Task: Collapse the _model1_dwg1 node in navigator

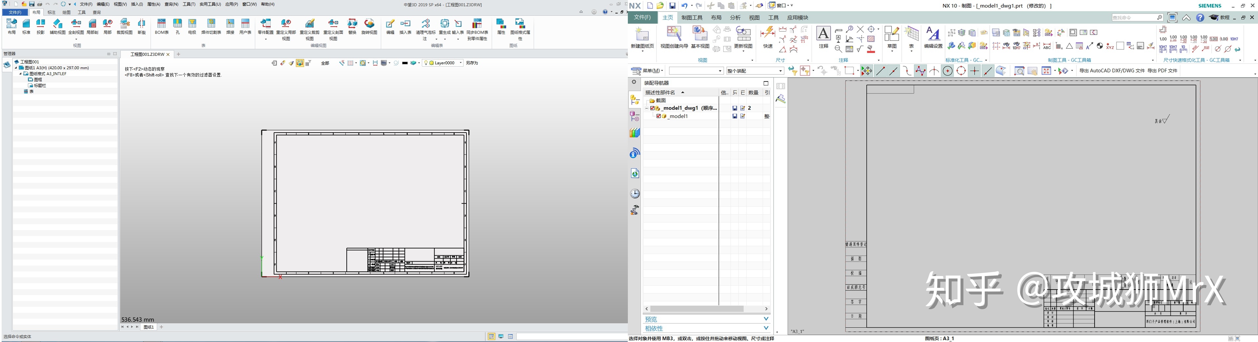Action: coord(647,108)
